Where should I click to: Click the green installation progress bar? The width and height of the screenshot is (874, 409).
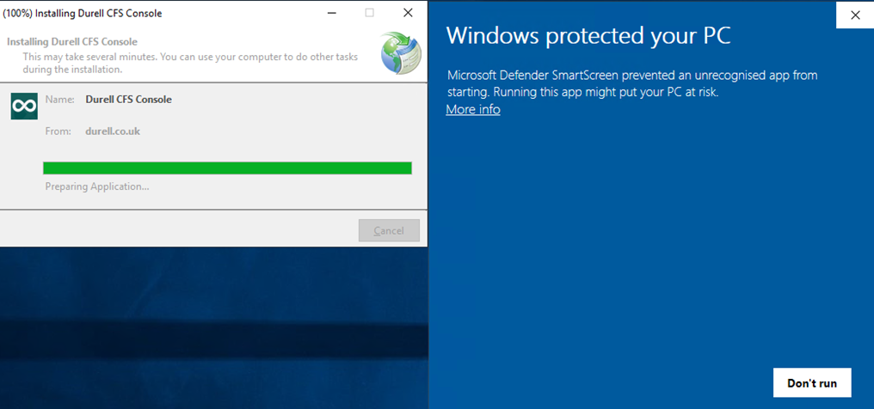click(227, 168)
